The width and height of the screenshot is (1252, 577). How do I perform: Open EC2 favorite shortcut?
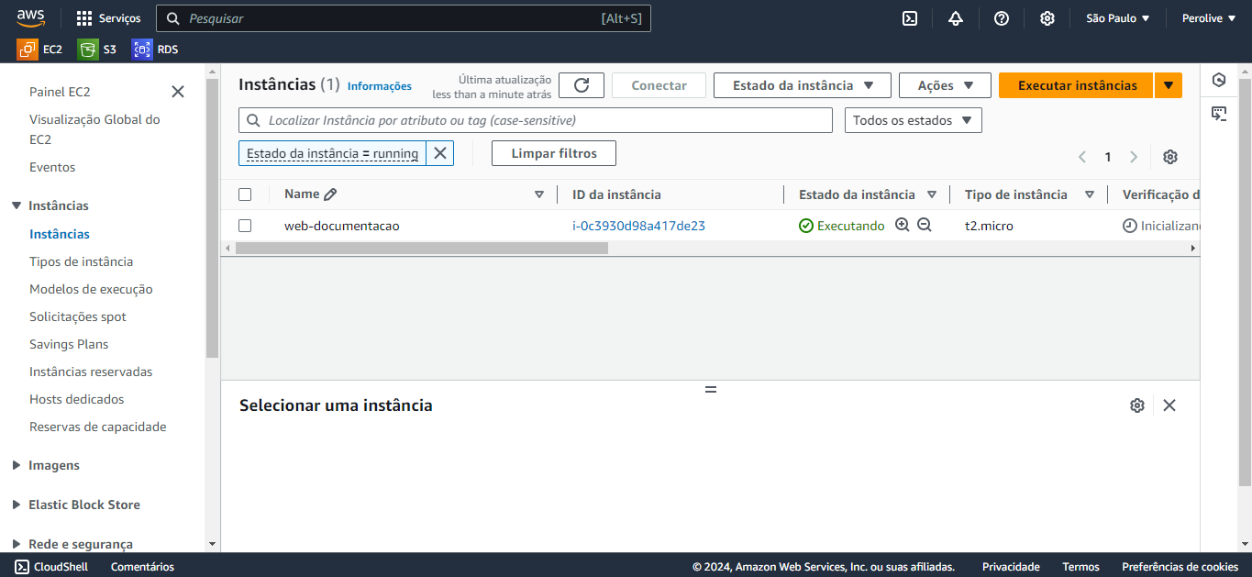[40, 50]
